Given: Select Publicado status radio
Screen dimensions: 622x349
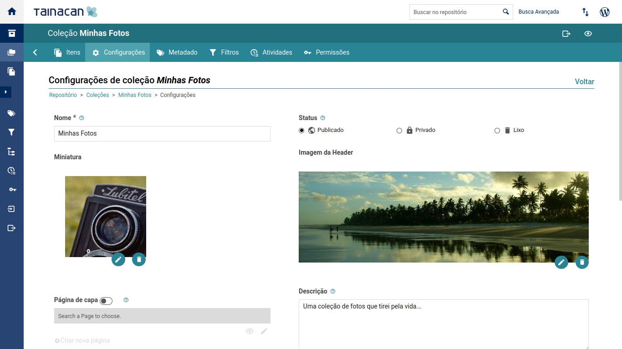Looking at the screenshot, I should (x=301, y=131).
